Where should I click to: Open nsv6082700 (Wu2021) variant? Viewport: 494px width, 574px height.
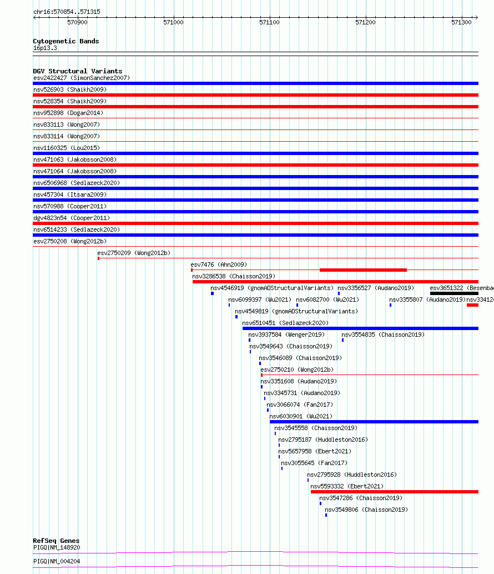pyautogui.click(x=327, y=300)
